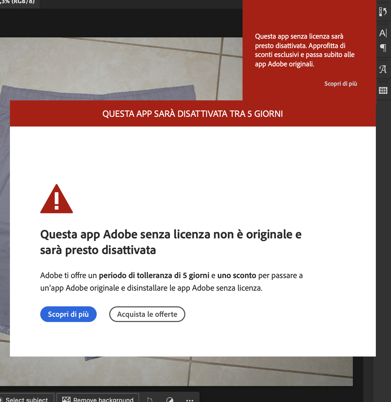This screenshot has height=402, width=391.
Task: Follow Scopri di più link in red notification
Action: coord(340,84)
